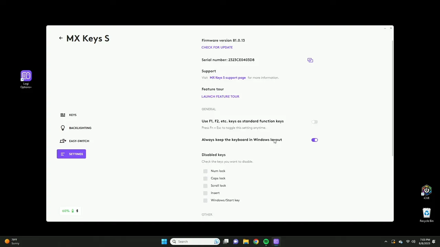Launch Spotify from the taskbar

tap(266, 242)
